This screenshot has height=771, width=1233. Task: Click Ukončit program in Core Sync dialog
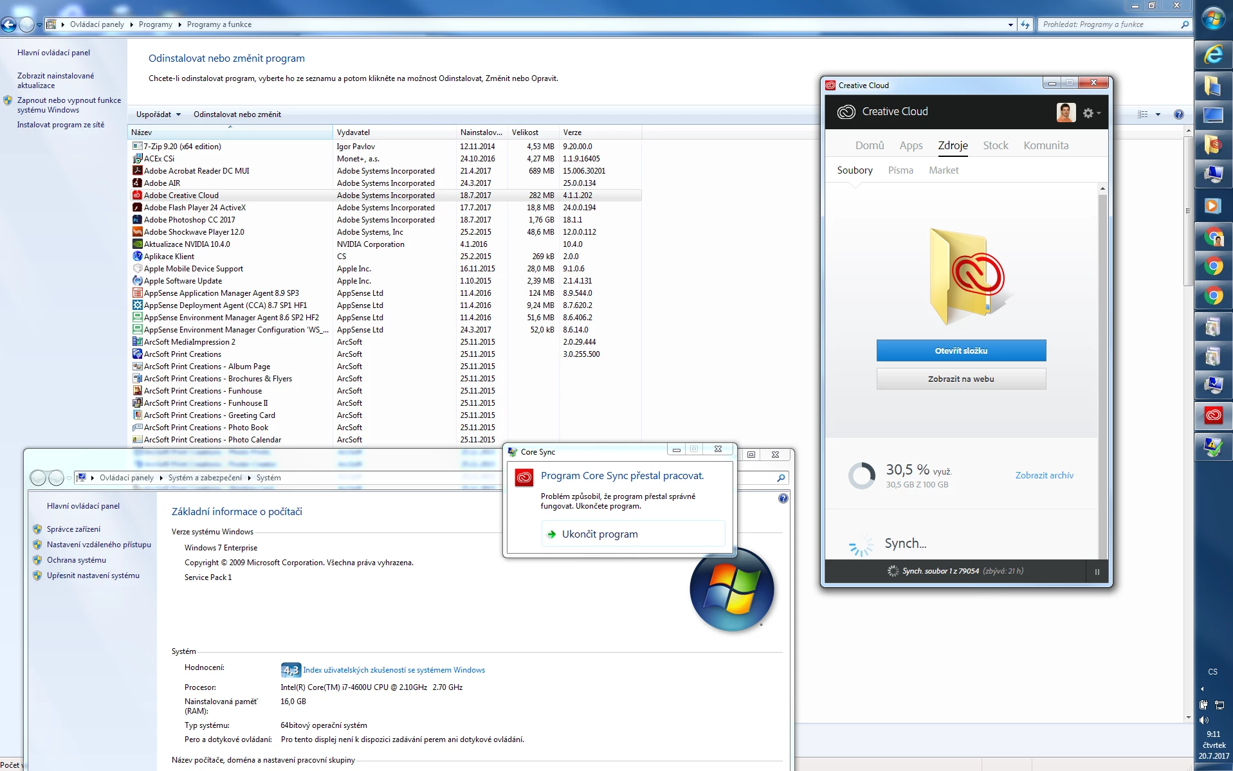click(633, 534)
